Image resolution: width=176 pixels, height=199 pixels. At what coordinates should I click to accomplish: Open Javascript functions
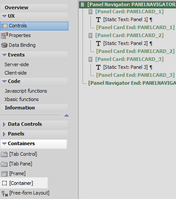[26, 91]
